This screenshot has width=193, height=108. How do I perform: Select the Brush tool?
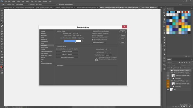tap(2, 28)
